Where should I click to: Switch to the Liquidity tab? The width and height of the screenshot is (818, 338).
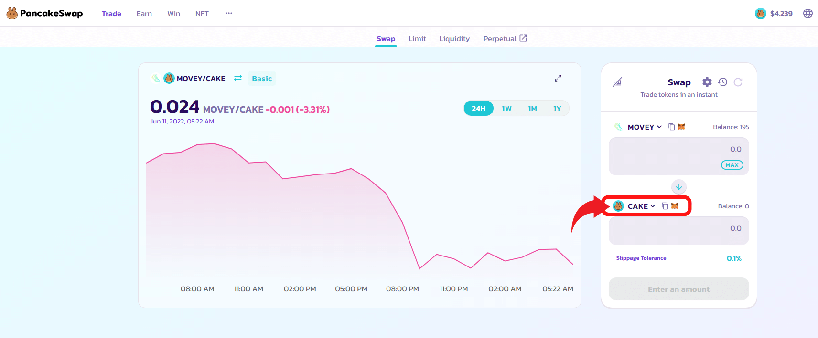click(454, 39)
